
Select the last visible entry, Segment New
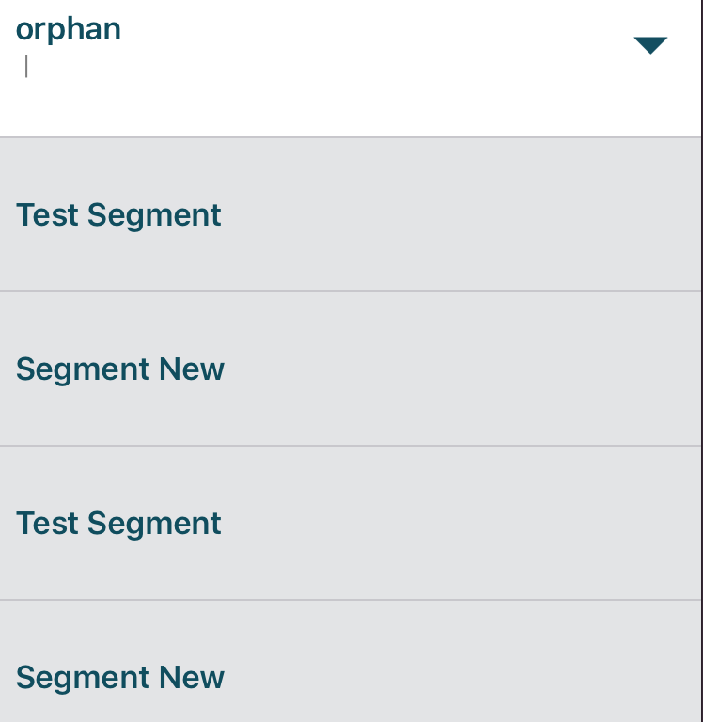coord(120,677)
